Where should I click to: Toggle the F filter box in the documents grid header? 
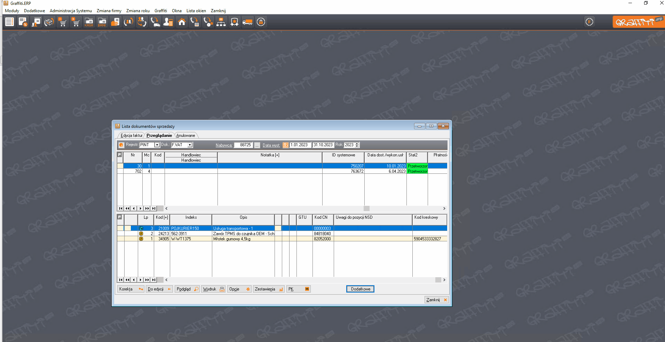point(120,155)
